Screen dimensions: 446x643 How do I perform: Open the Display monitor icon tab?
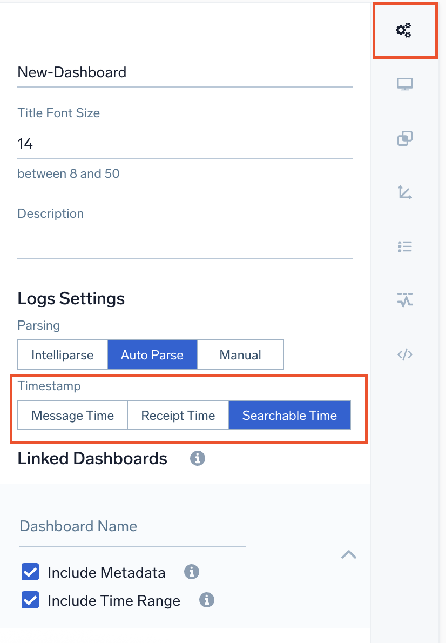404,85
